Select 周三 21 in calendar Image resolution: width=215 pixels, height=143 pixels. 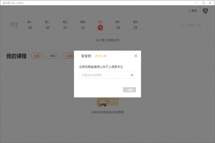65,25
